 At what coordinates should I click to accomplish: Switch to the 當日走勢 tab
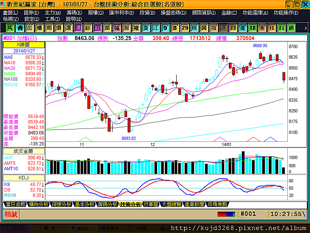(16, 205)
